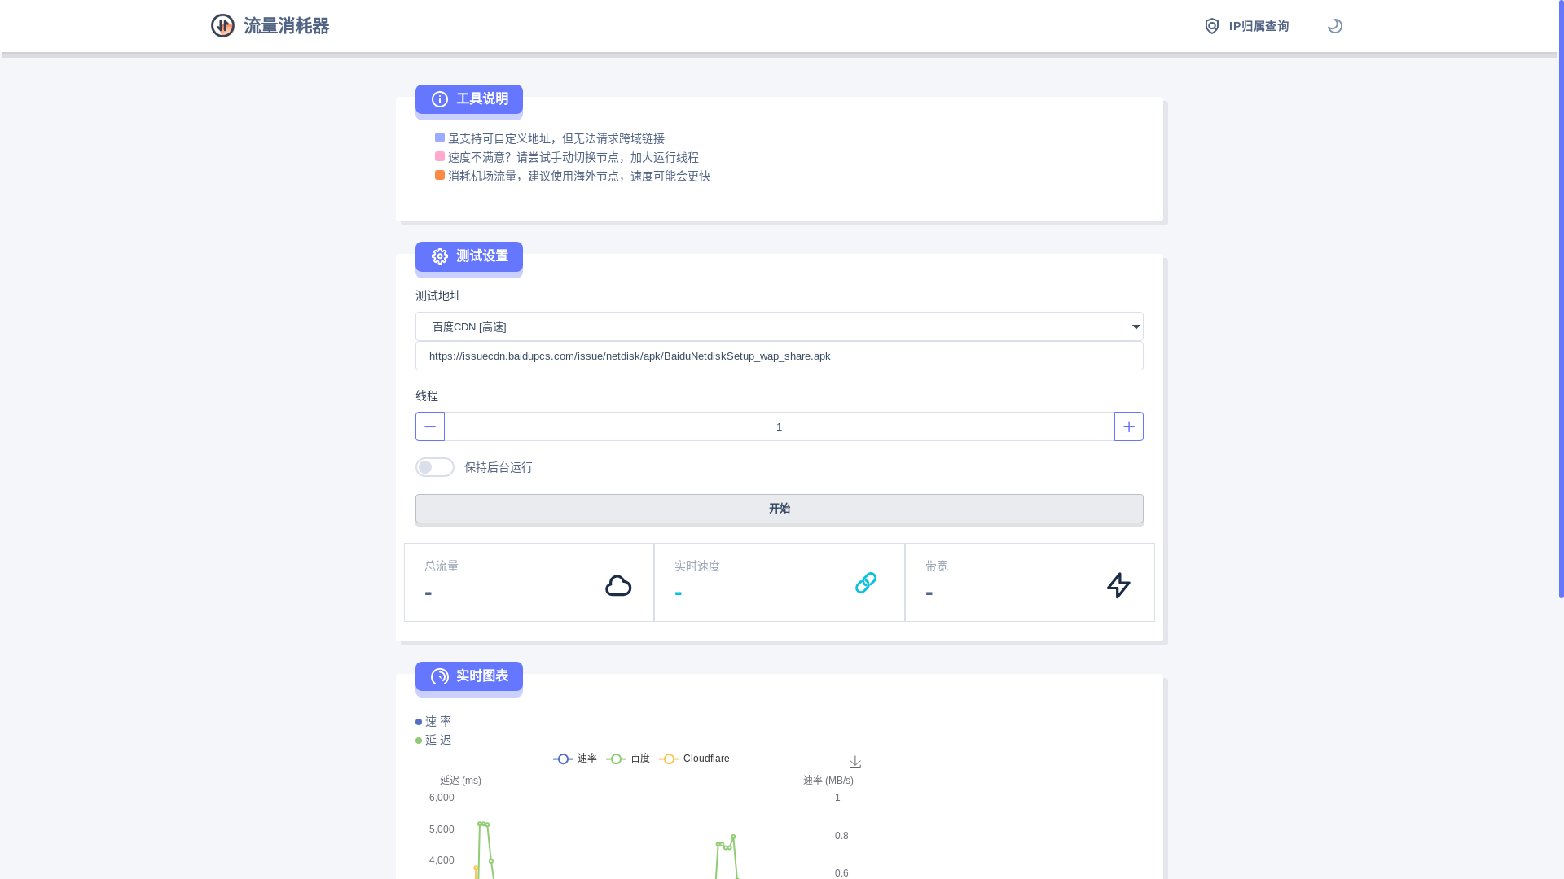
Task: Click the 测试地址 label
Action: click(x=438, y=295)
